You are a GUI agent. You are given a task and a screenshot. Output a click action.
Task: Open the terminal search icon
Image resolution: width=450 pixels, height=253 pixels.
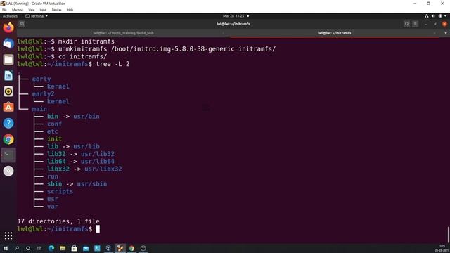tap(406, 24)
